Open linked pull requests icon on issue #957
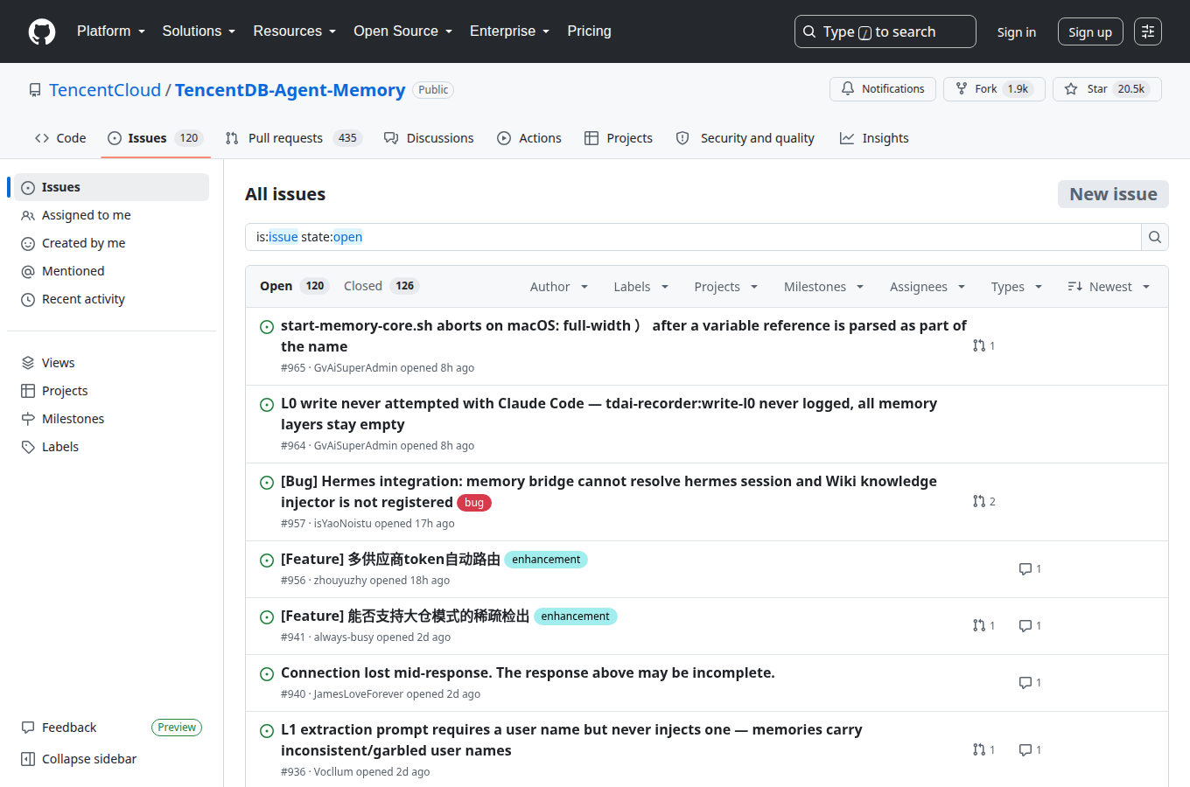The image size is (1190, 787). coord(983,501)
